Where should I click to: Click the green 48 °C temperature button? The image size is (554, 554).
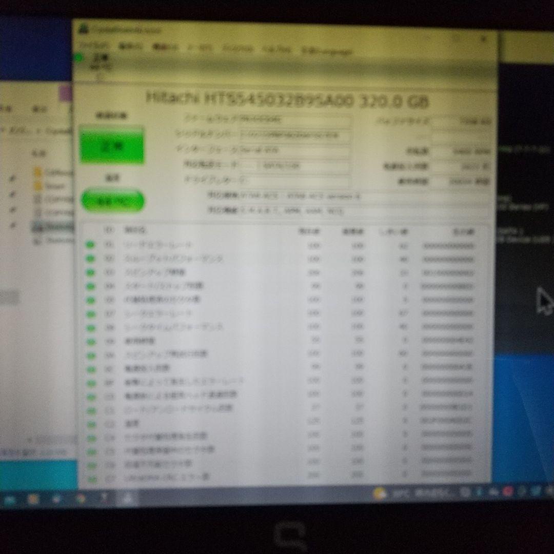[x=113, y=202]
